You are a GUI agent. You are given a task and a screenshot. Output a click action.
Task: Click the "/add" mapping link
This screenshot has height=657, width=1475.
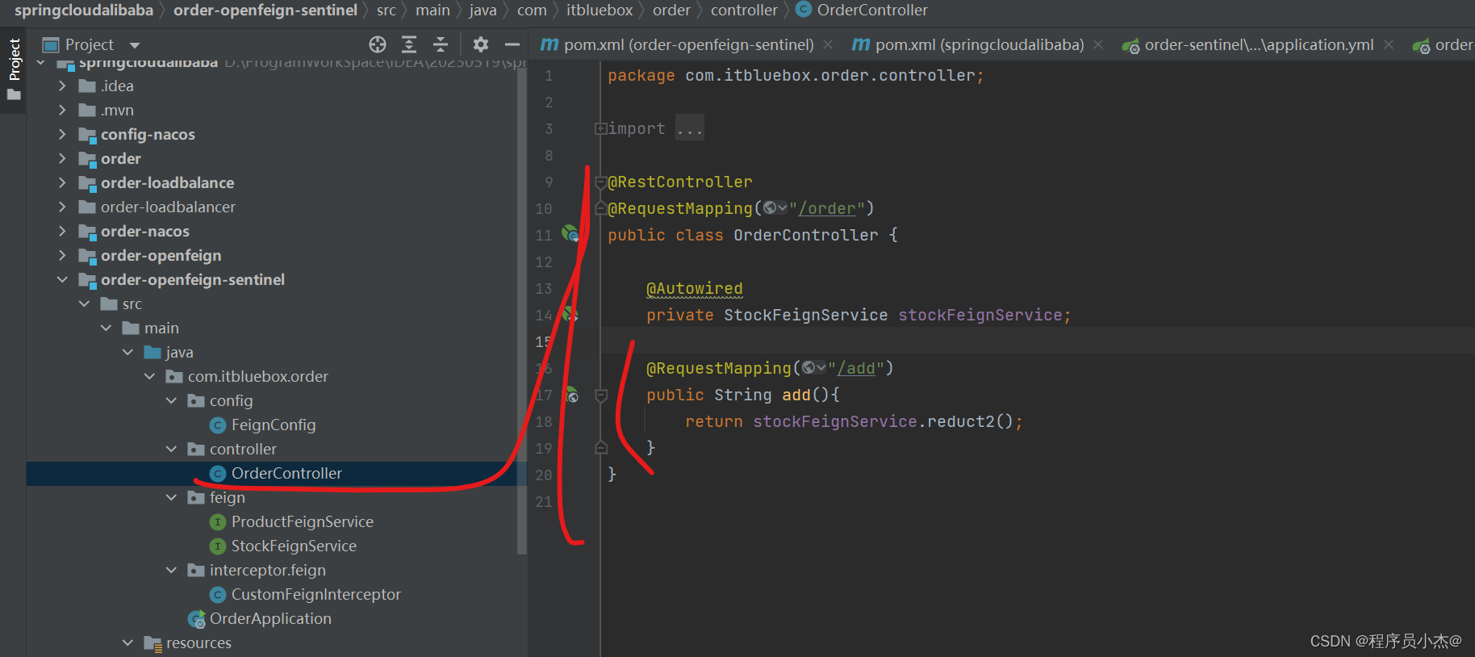856,368
